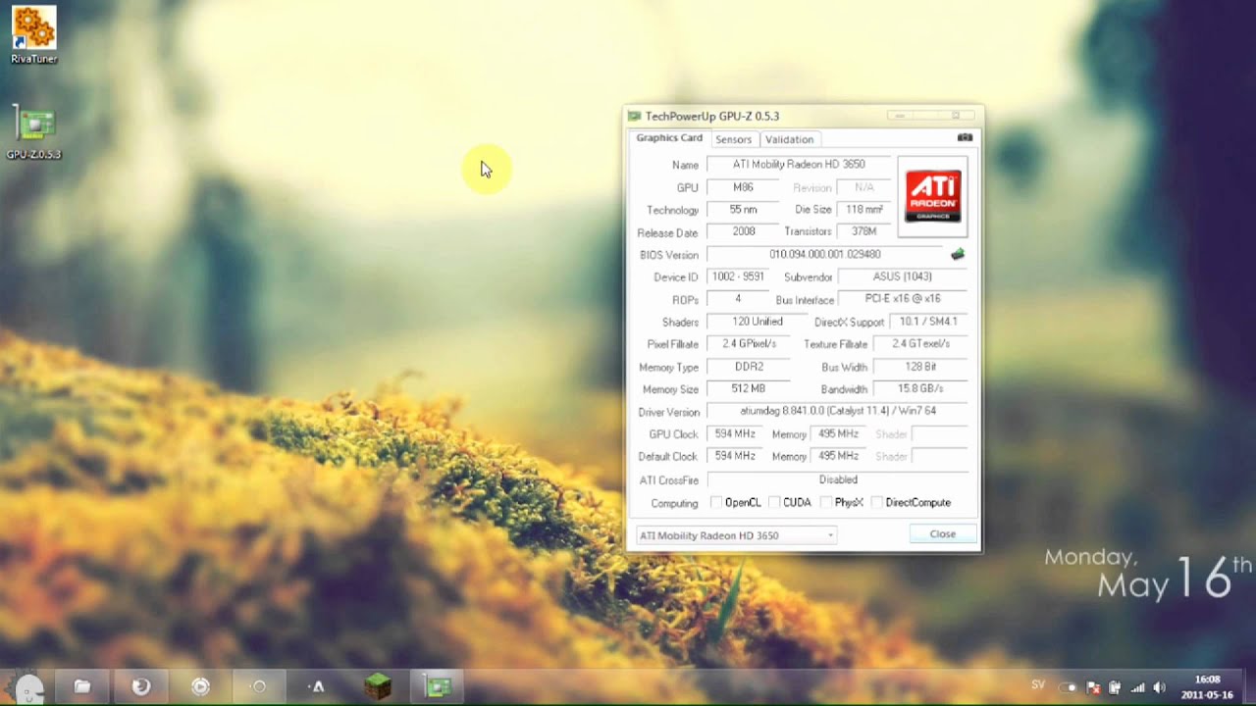The image size is (1256, 706).
Task: Click the GPU-Z title bar app icon
Action: point(635,117)
